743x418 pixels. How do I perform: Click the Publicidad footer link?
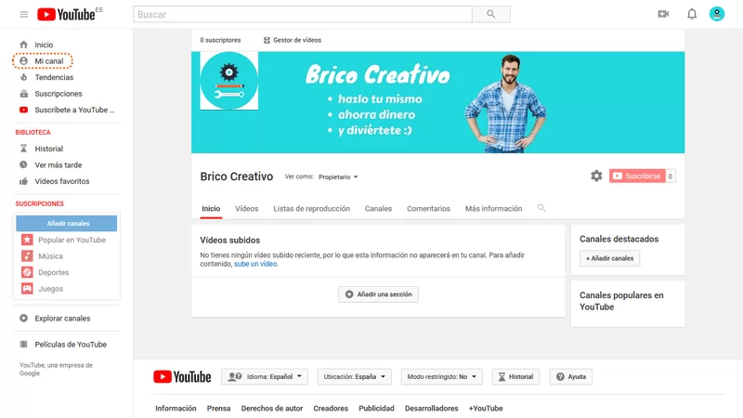[x=376, y=409]
